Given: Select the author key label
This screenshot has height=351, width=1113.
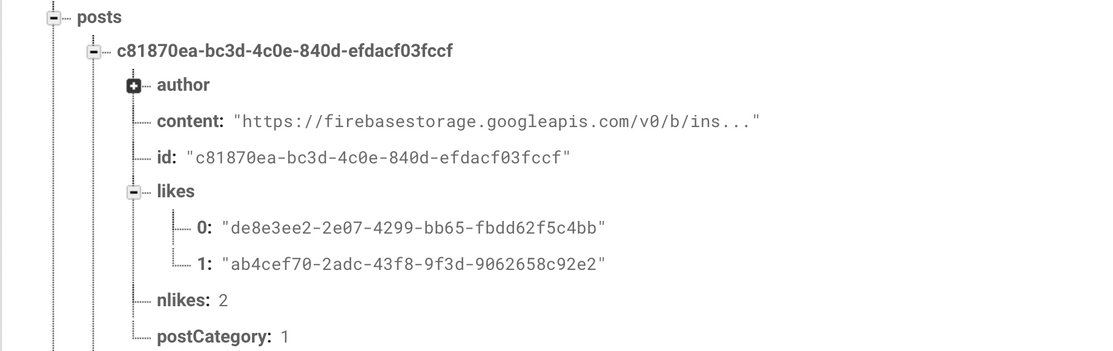Looking at the screenshot, I should [x=183, y=85].
